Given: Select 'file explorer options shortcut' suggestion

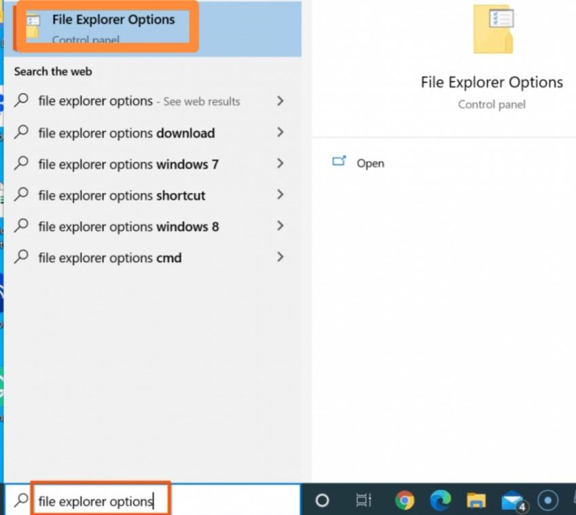Looking at the screenshot, I should 152,195.
